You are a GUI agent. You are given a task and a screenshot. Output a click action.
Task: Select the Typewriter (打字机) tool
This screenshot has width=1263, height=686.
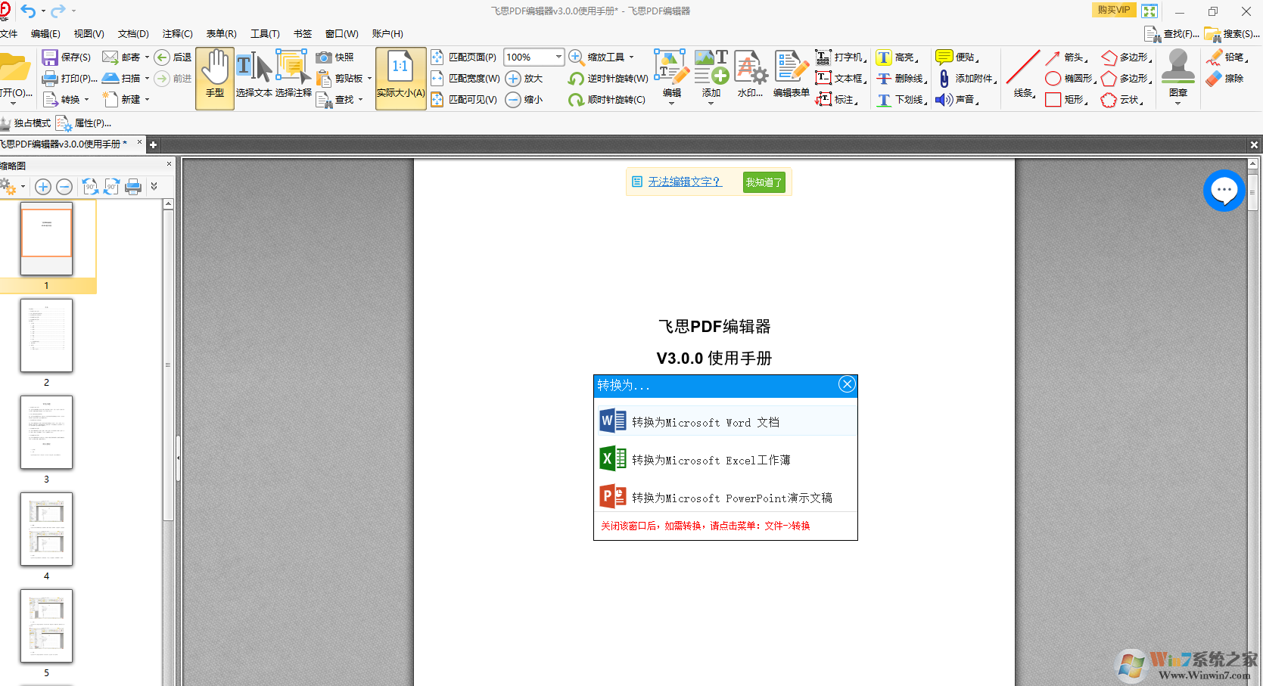coord(823,57)
